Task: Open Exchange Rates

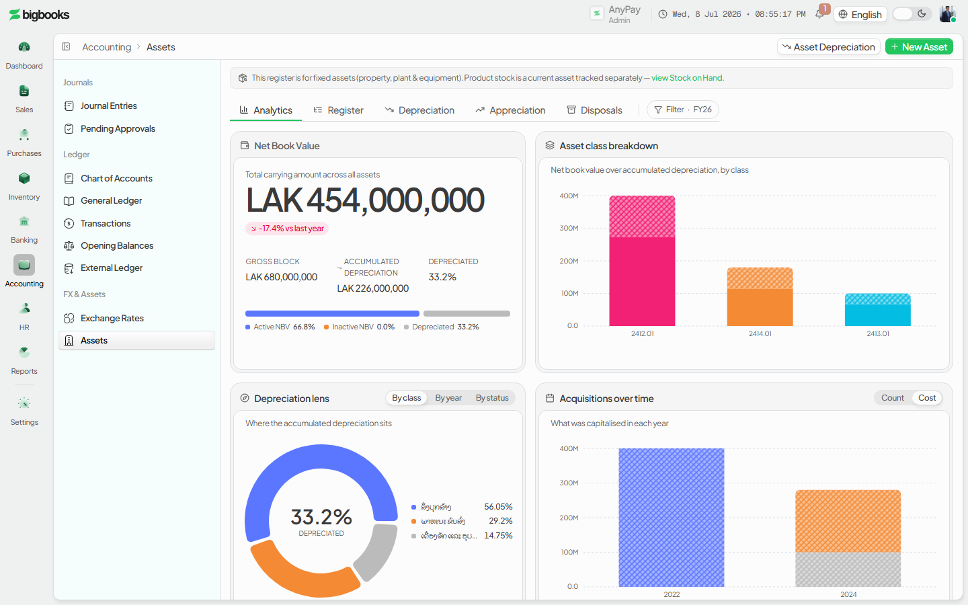Action: (136, 318)
